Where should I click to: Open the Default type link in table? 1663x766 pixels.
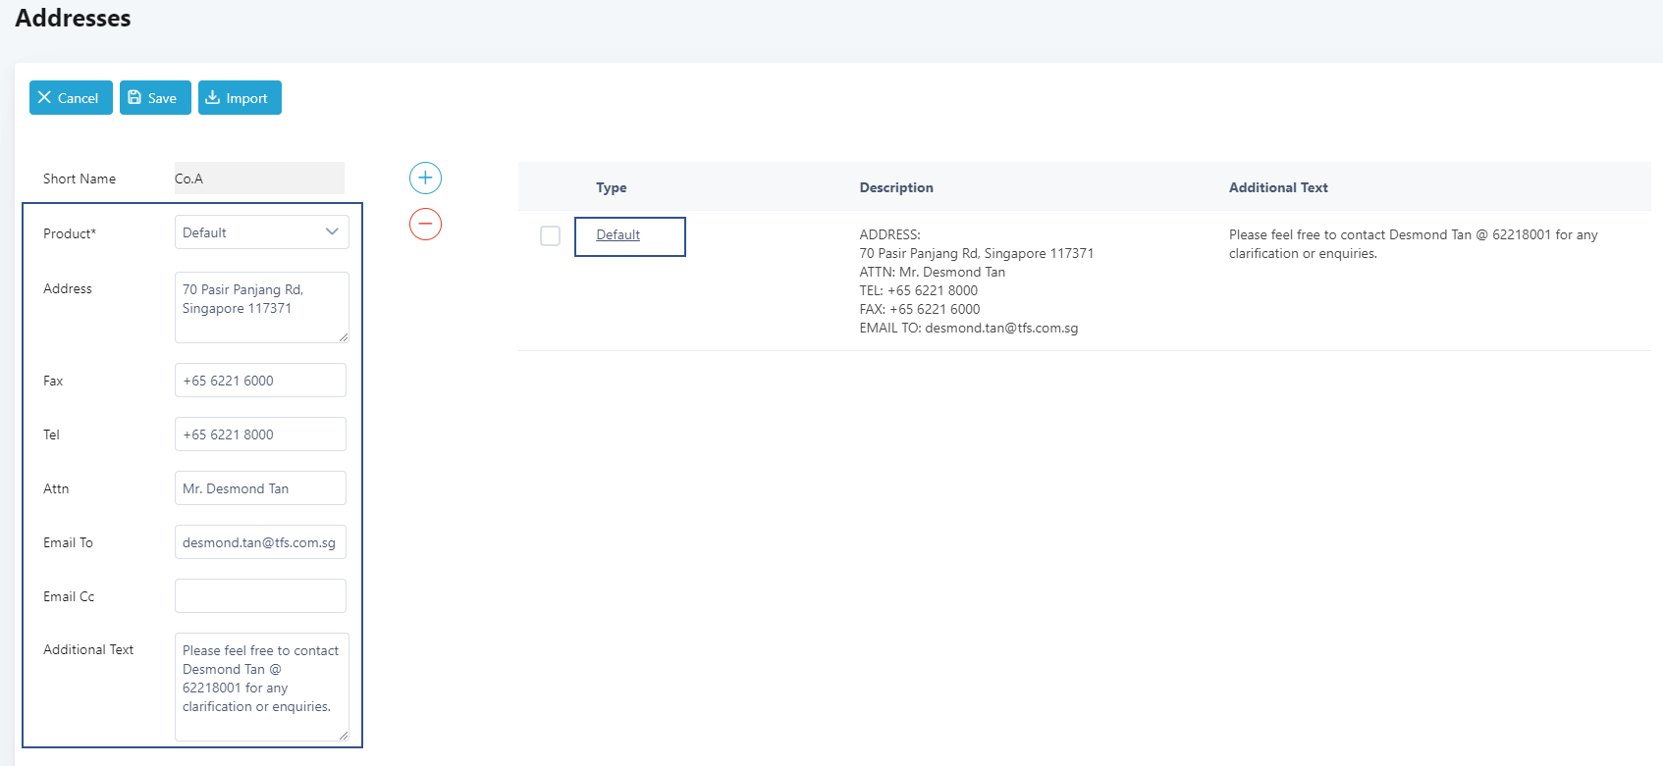coord(617,235)
